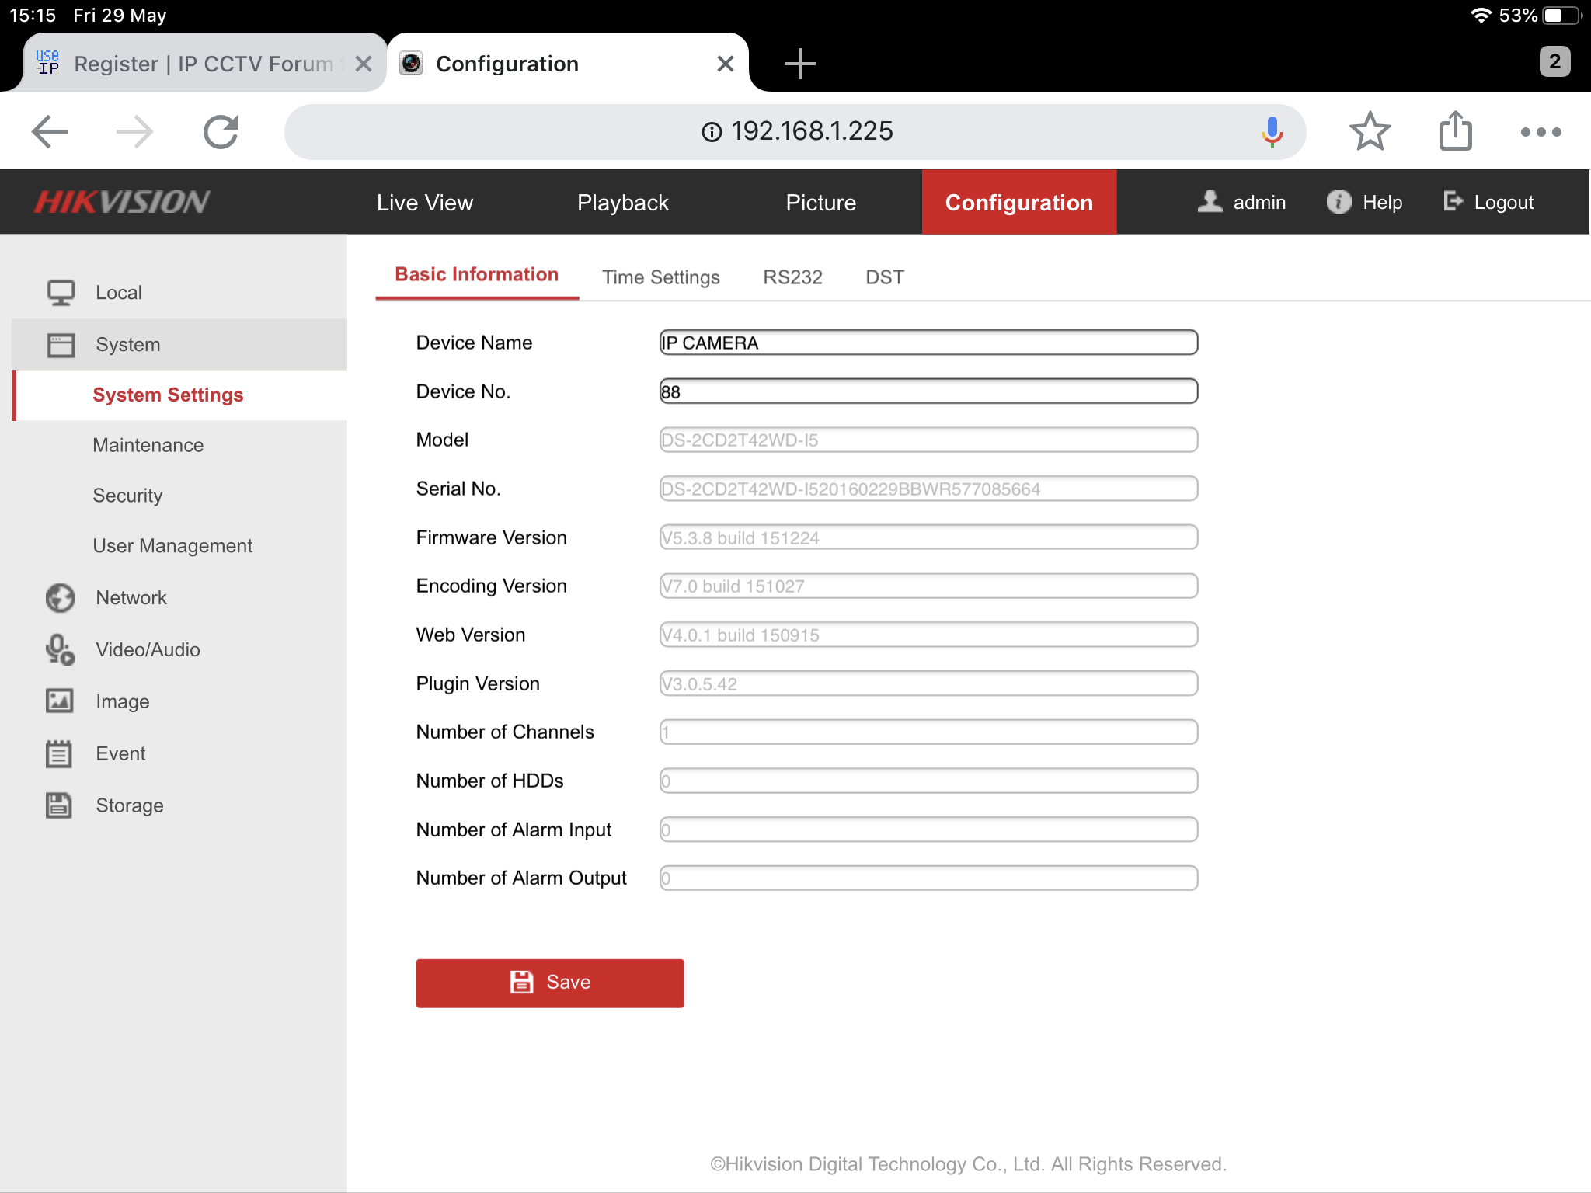
Task: Open the DST tab
Action: pyautogui.click(x=884, y=277)
